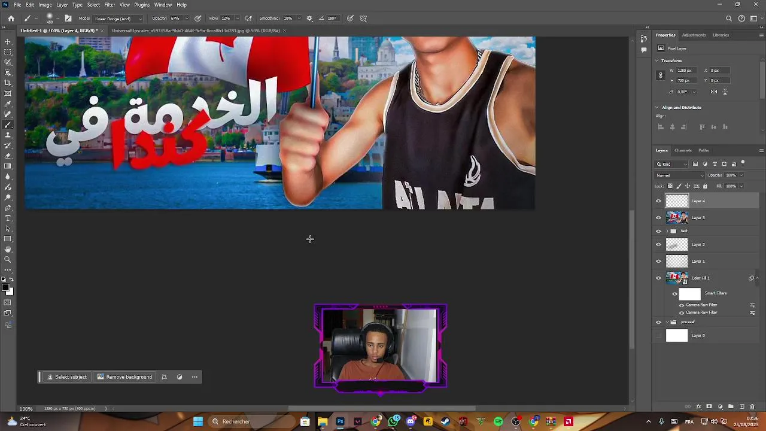Select the Gradient tool
Image resolution: width=766 pixels, height=431 pixels.
[8, 166]
